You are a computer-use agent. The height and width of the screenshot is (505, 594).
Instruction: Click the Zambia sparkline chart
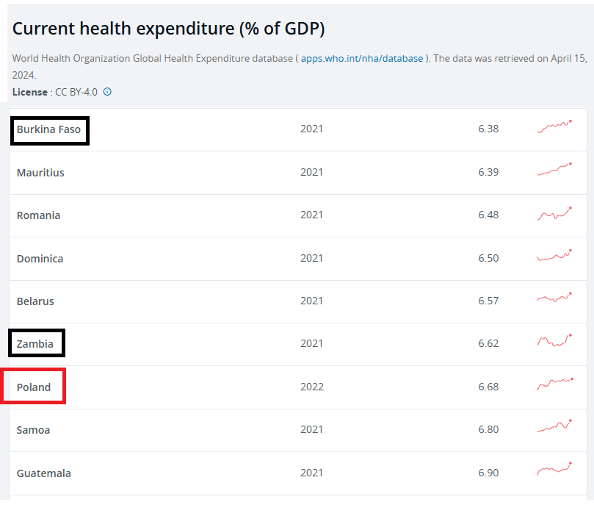click(554, 341)
